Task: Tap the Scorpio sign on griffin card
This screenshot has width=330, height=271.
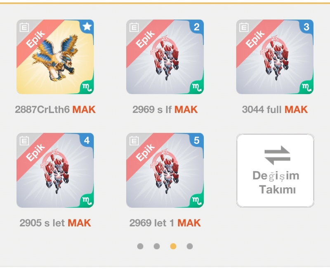Action: [x=87, y=87]
